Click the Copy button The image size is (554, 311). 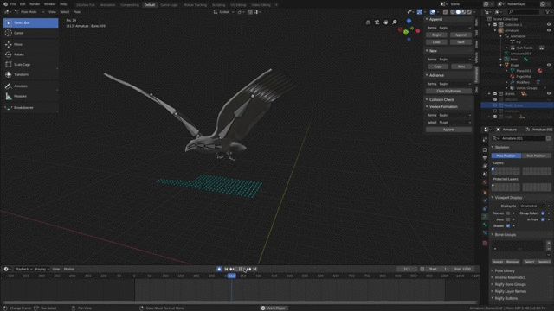coord(438,67)
